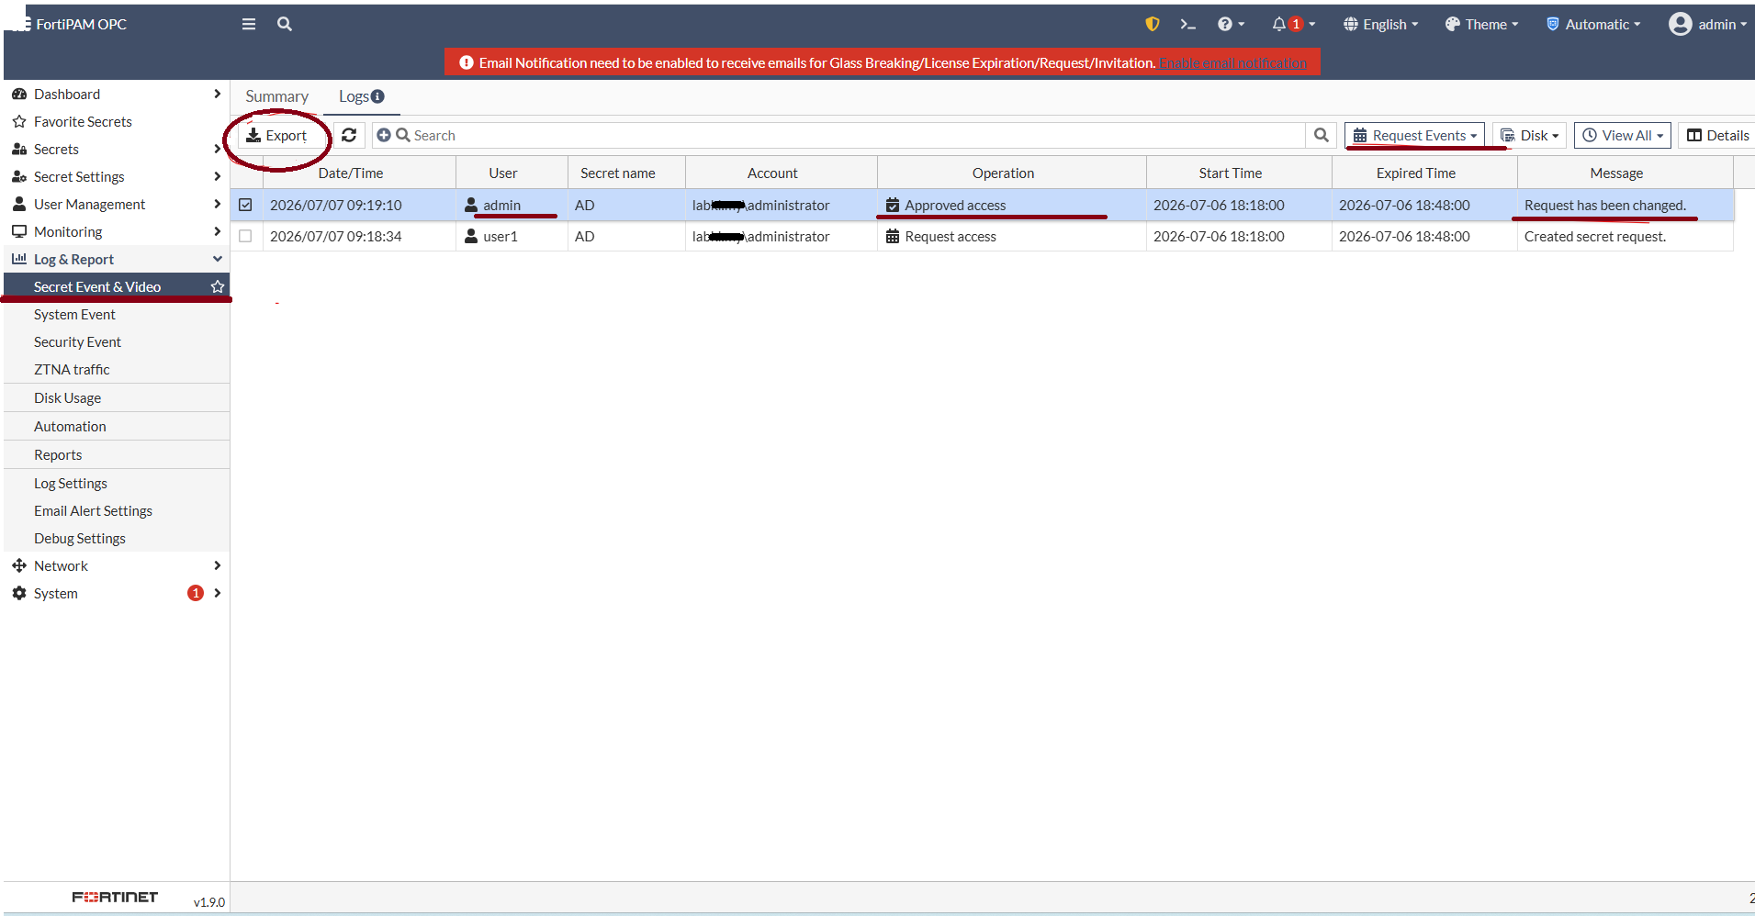Click the yellow security shield icon
The image size is (1755, 916).
[1153, 24]
